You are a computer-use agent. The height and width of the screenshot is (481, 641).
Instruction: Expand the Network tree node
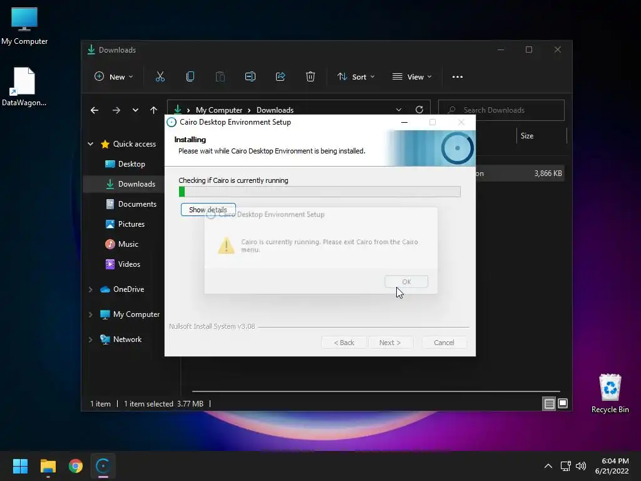coord(91,339)
